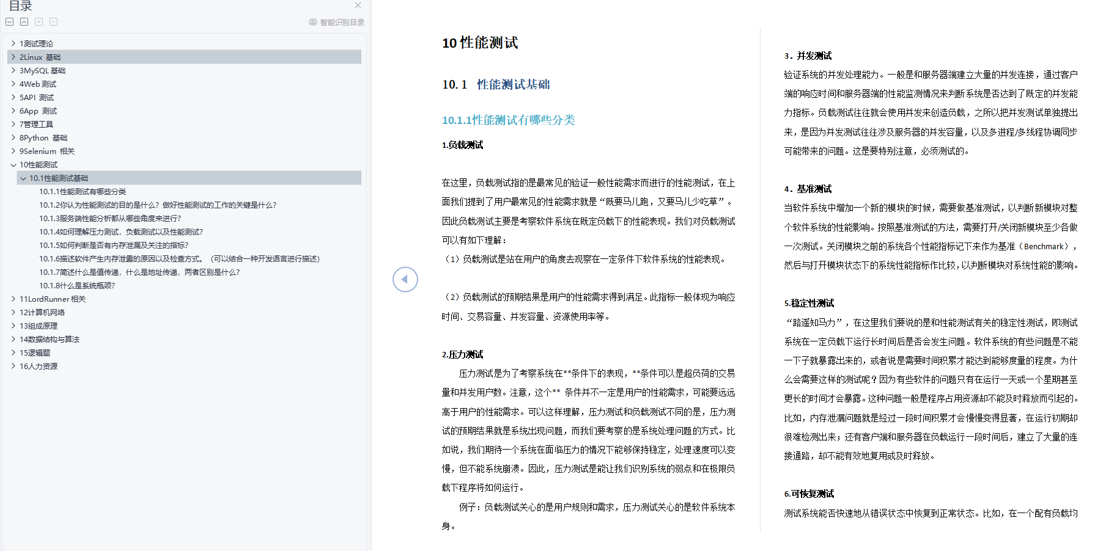Select the 9Selenium 相关 outline label
The height and width of the screenshot is (551, 1095).
tap(47, 151)
